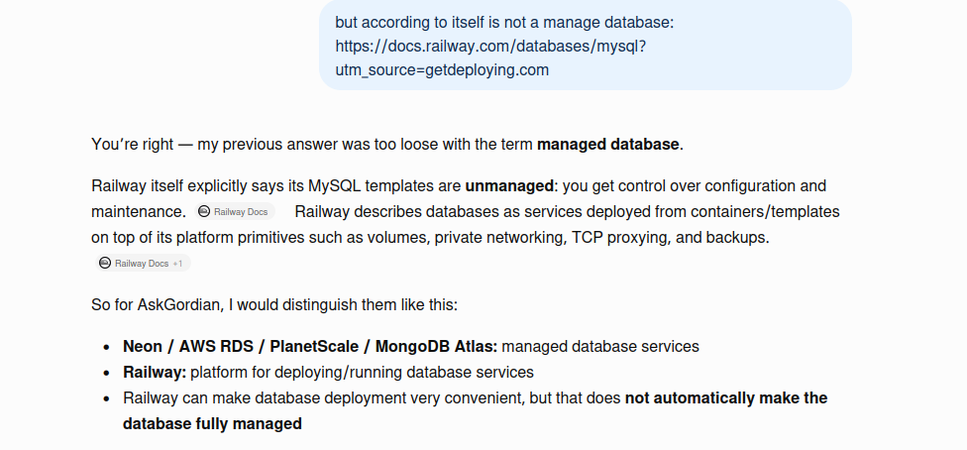Expand the "+1" extra sources counter
The width and height of the screenshot is (967, 450).
[177, 264]
